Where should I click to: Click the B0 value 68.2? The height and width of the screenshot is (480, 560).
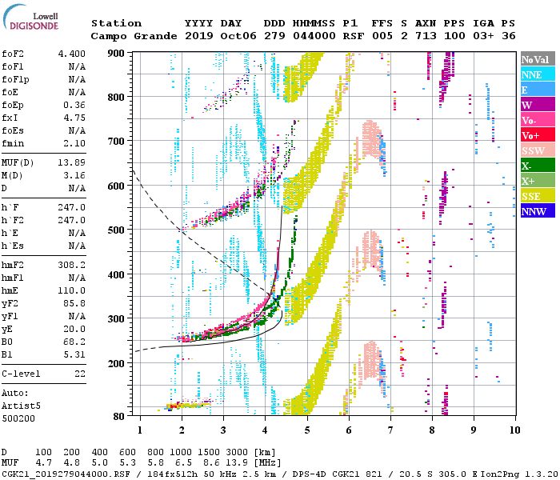[74, 342]
